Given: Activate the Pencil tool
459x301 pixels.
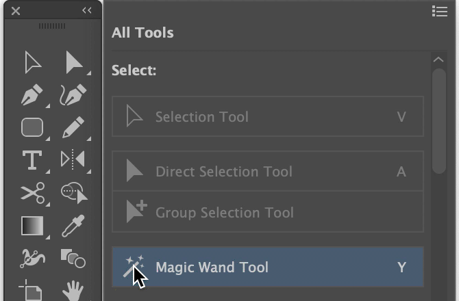Looking at the screenshot, I should (73, 127).
